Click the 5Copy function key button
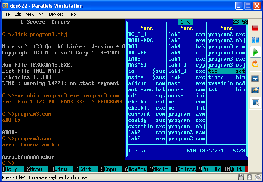 click(x=111, y=169)
